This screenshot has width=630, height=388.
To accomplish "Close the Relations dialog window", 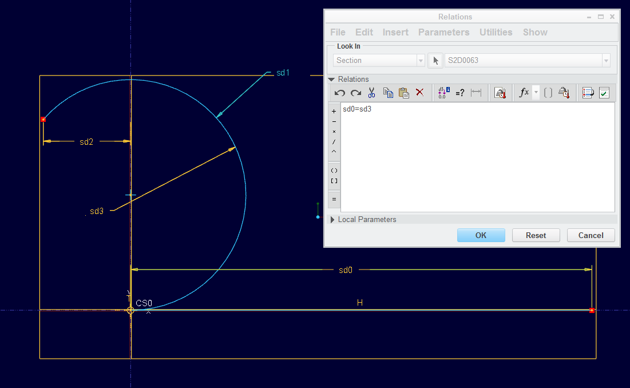I will tap(612, 17).
